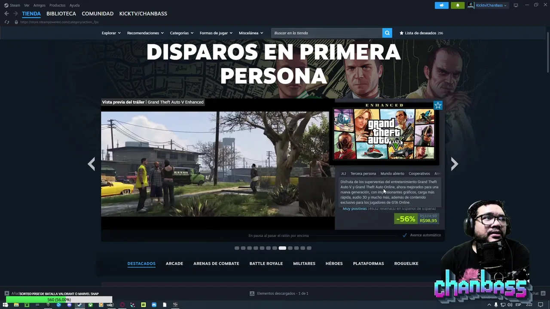Open Lista de deseados link
This screenshot has width=550, height=309.
[x=421, y=33]
